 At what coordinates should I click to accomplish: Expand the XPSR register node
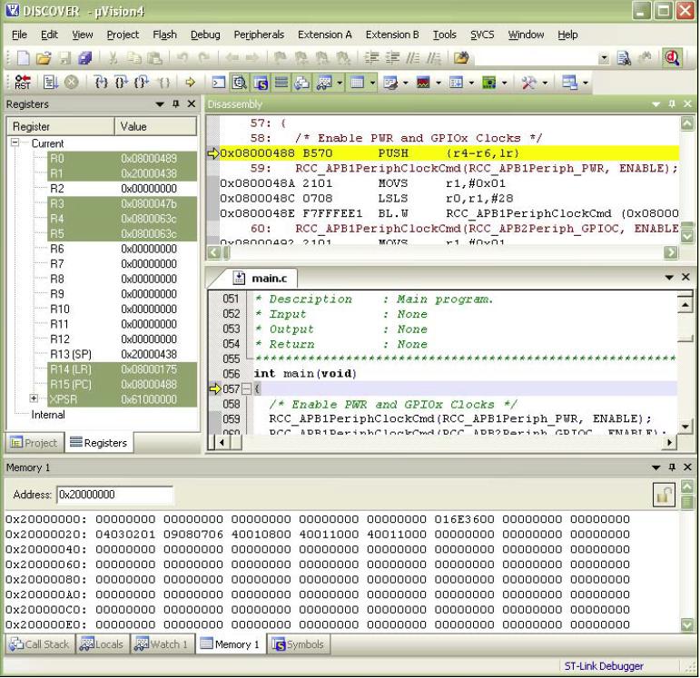(x=34, y=398)
